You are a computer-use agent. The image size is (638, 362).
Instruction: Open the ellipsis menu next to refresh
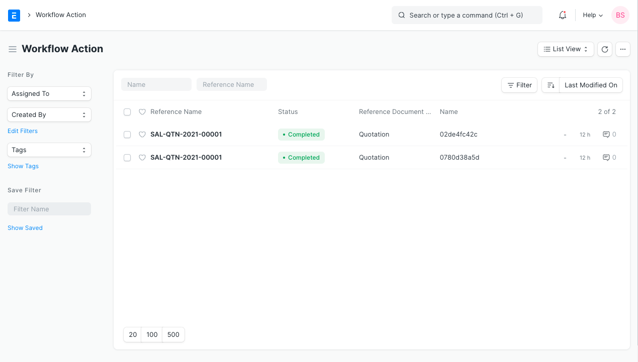(622, 49)
